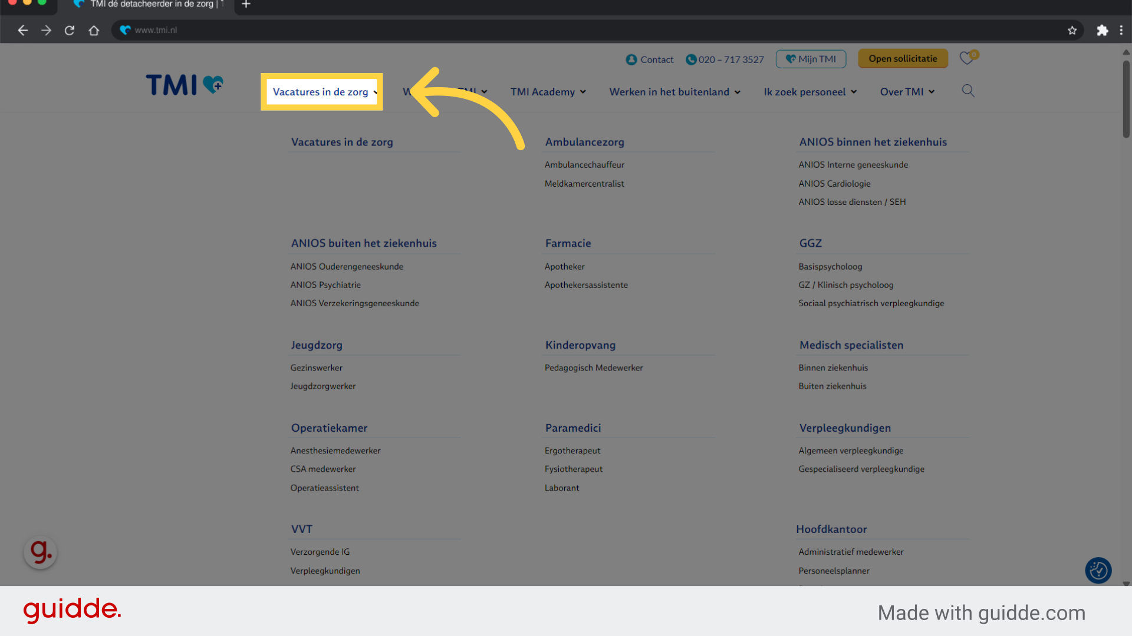
Task: Click the page vertical scrollbar thumb
Action: [1126, 99]
